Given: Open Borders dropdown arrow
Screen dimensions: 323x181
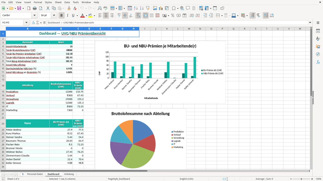Looking at the screenshot, I should (x=222, y=16).
